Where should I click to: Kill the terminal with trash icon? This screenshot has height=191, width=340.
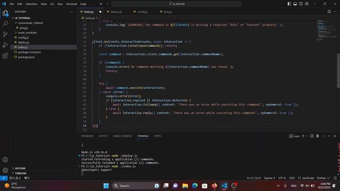tap(318, 136)
